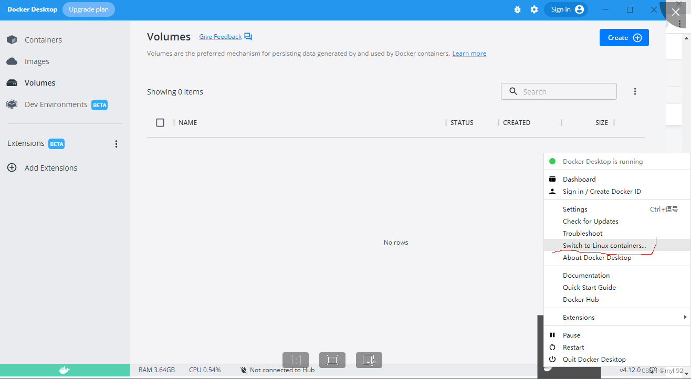Choose Switch to Linux containers

(x=617, y=245)
